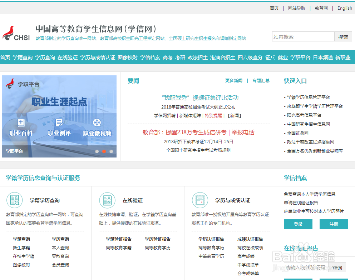Open 新职业 navigation item
Screen dimensions: 355x280
[x=343, y=57]
